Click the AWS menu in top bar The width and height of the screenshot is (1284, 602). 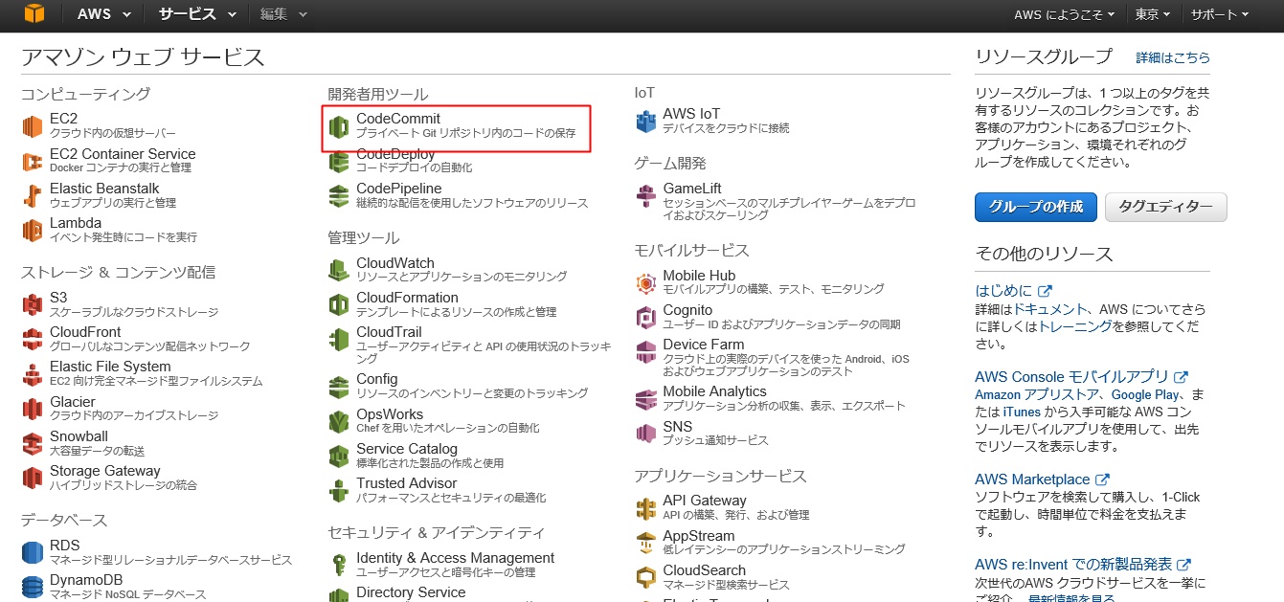tap(101, 14)
